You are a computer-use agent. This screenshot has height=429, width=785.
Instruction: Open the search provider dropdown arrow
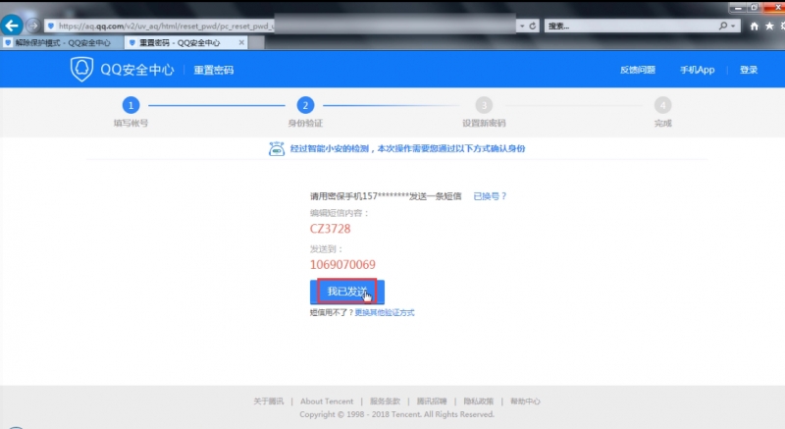tap(733, 26)
